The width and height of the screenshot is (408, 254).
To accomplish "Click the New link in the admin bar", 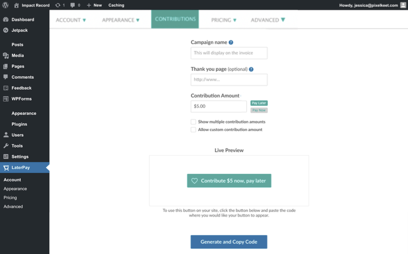I will pyautogui.click(x=97, y=5).
